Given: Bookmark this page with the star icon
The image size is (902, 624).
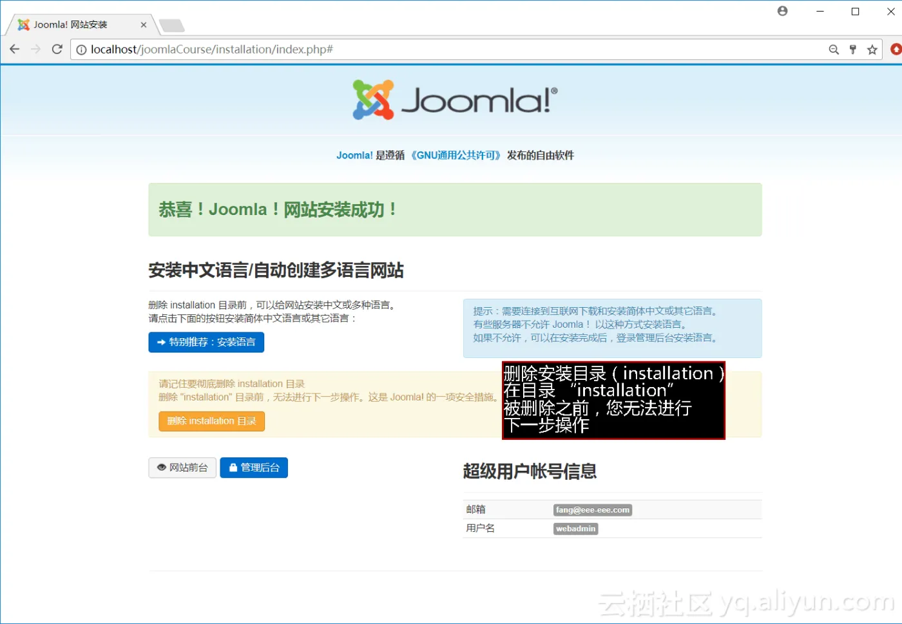Looking at the screenshot, I should point(872,50).
